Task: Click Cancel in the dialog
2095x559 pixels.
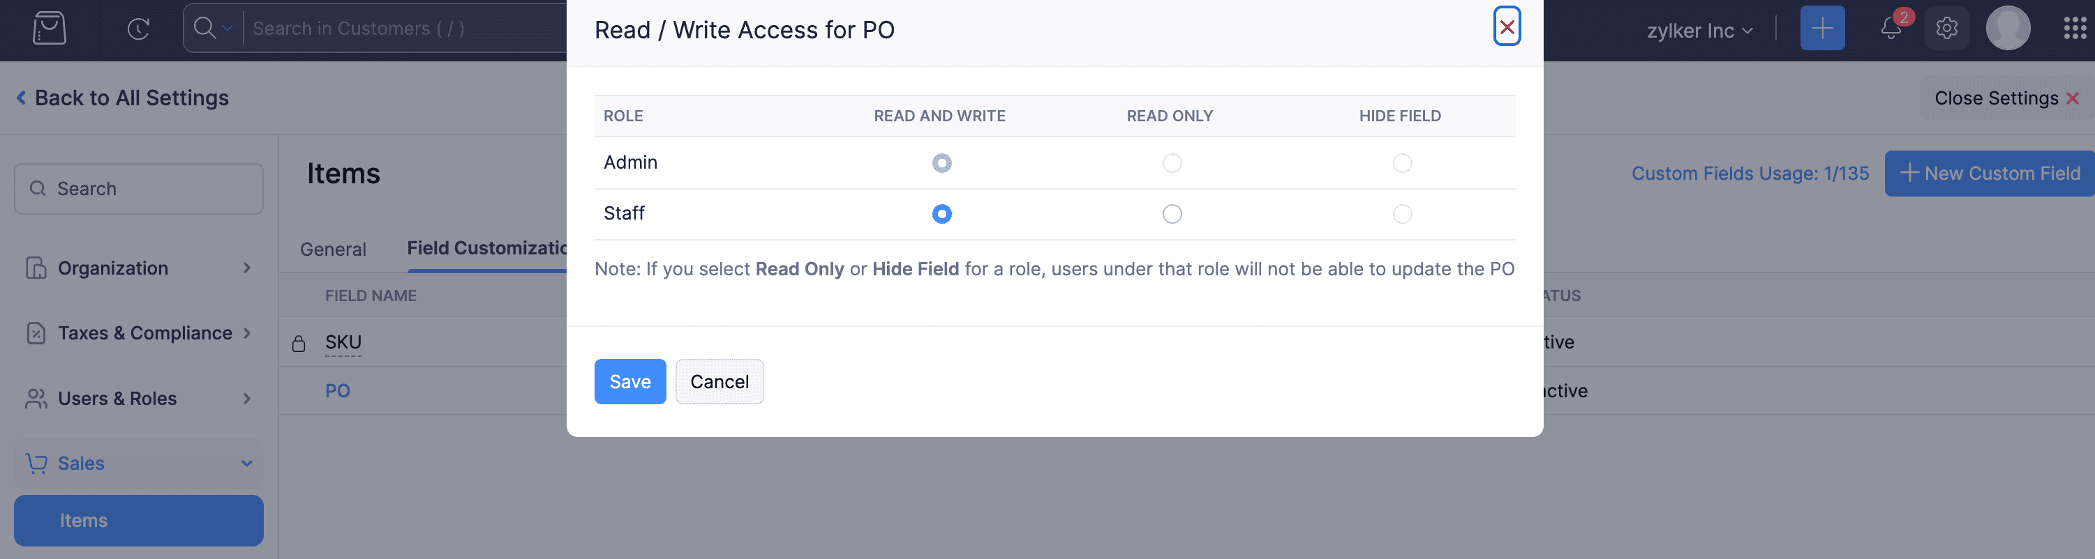Action: pos(719,381)
